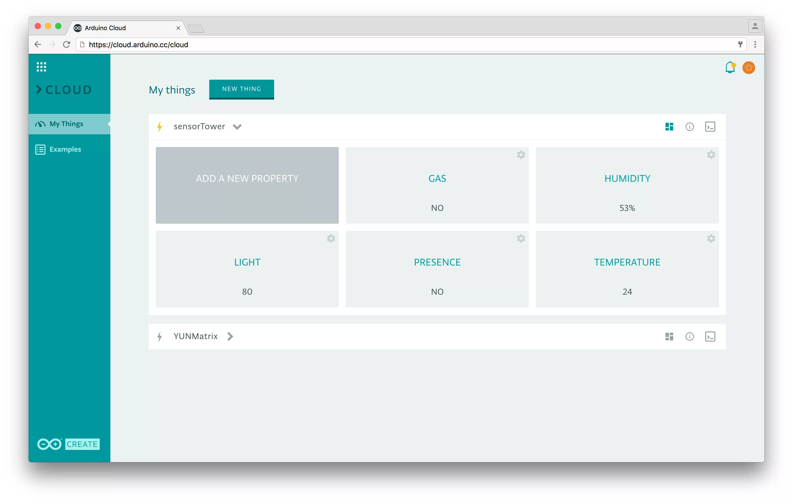Click the info icon for YUNMatrix
This screenshot has height=503, width=793.
pos(690,336)
